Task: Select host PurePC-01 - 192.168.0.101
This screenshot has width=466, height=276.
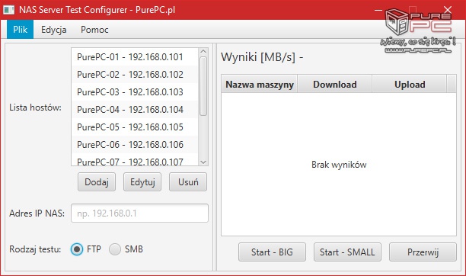Action: 134,57
